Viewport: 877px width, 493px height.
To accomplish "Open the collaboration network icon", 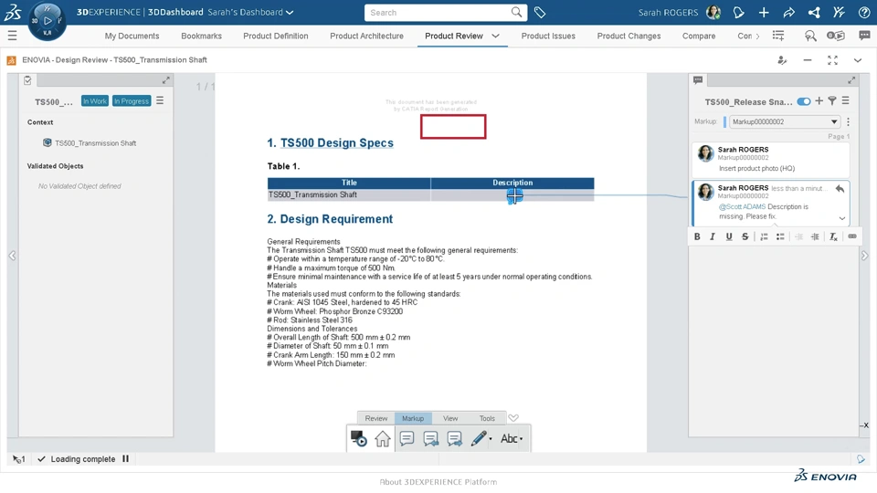I will click(814, 12).
